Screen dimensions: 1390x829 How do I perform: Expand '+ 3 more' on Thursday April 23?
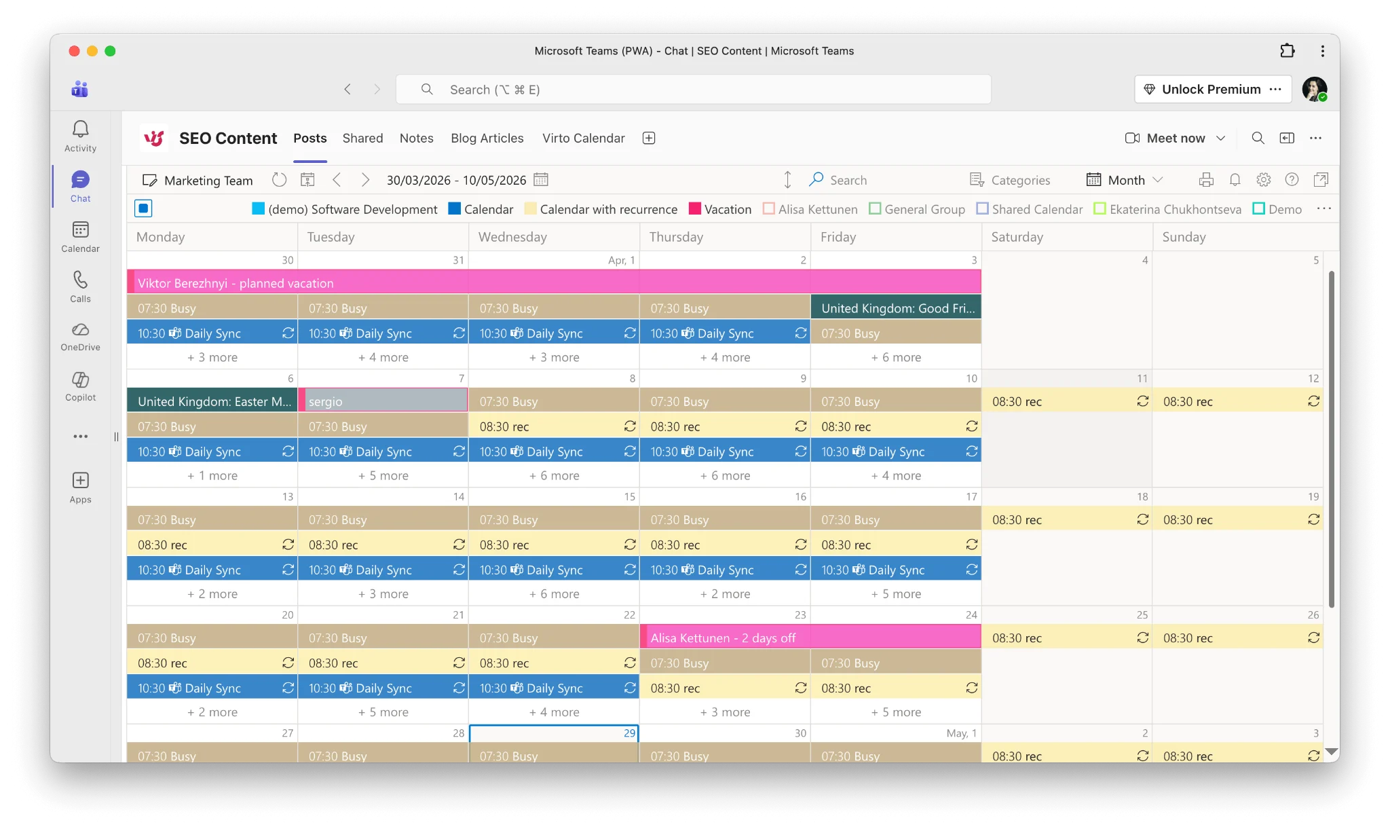(x=725, y=712)
